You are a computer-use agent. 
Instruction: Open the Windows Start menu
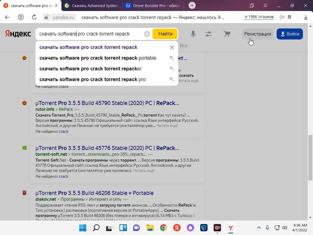83,228
